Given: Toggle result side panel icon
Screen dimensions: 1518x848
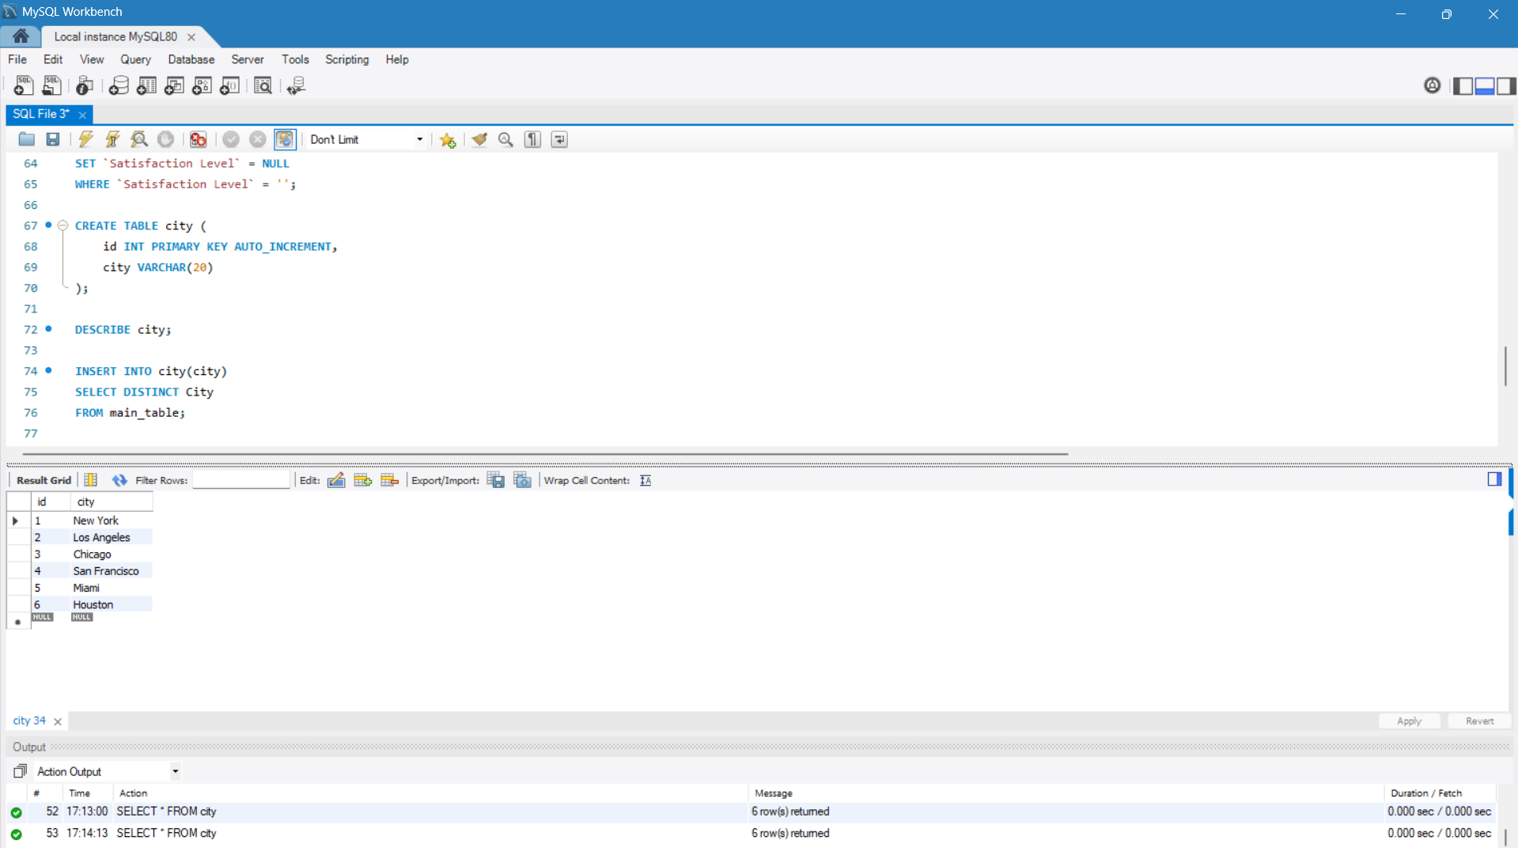Looking at the screenshot, I should pos(1494,479).
